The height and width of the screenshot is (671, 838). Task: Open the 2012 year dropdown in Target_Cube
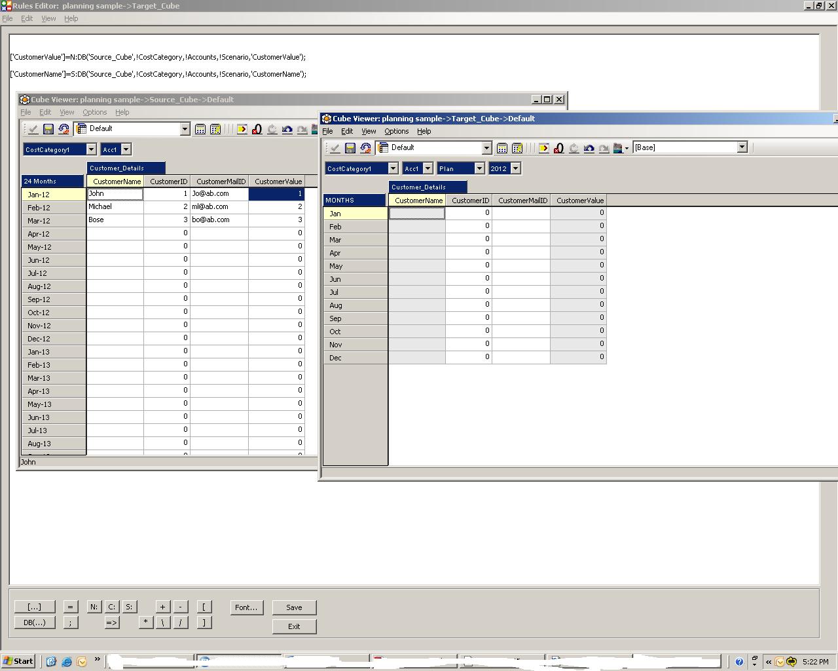point(515,168)
